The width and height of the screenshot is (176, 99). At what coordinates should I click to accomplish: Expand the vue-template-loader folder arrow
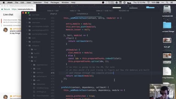click(27, 34)
